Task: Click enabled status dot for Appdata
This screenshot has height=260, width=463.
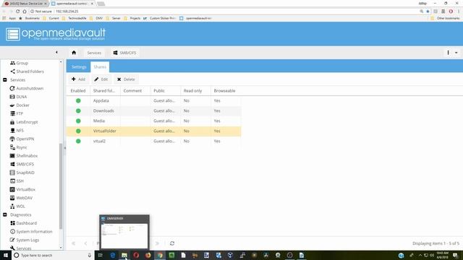Action: 78,101
